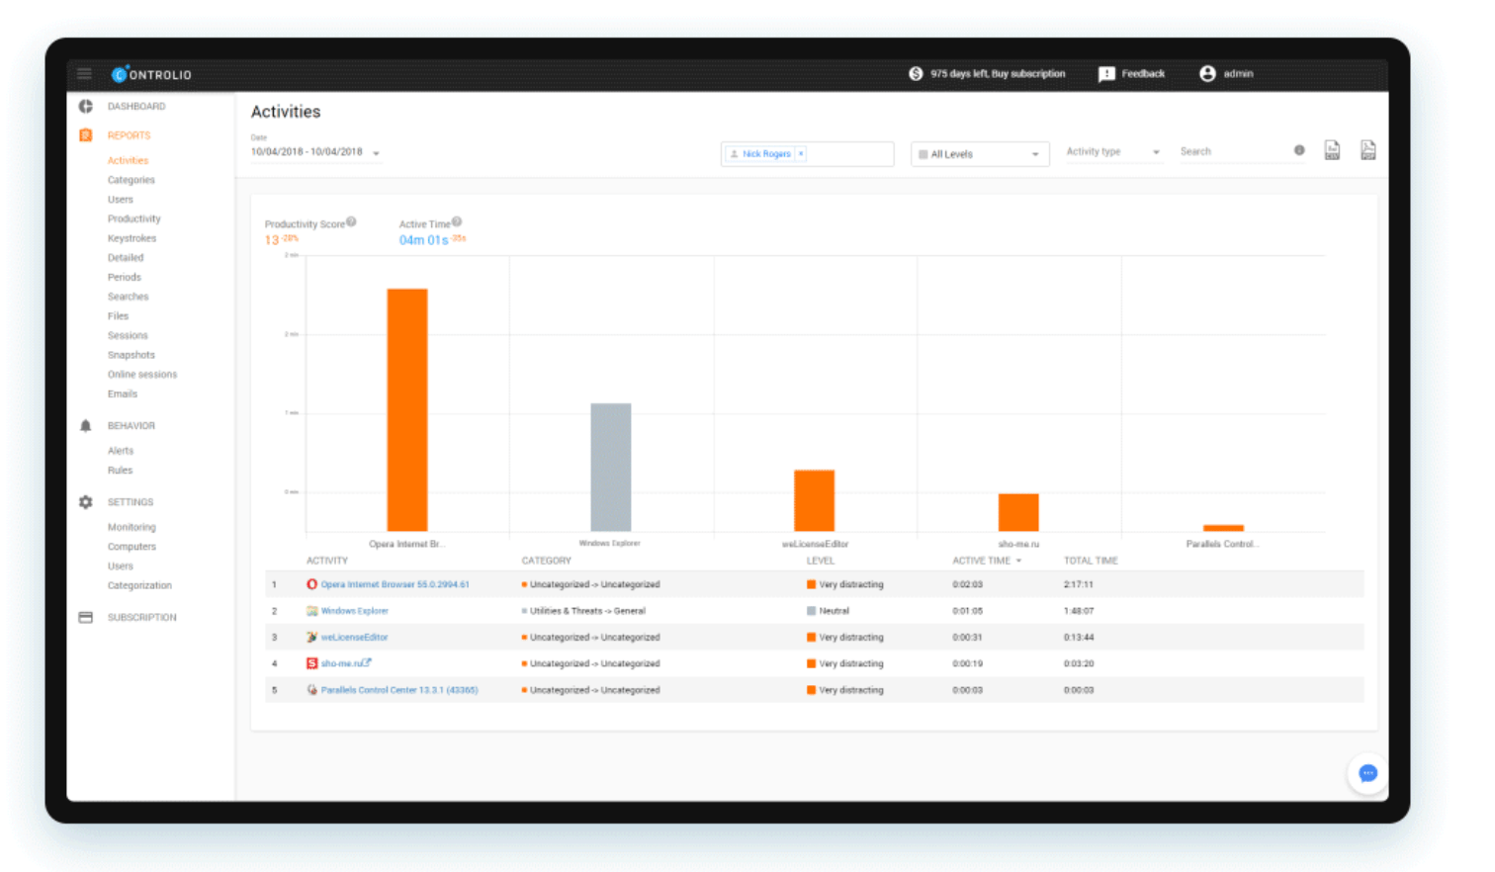The width and height of the screenshot is (1495, 872).
Task: Click the Behavior bell icon in sidebar
Action: (x=86, y=425)
